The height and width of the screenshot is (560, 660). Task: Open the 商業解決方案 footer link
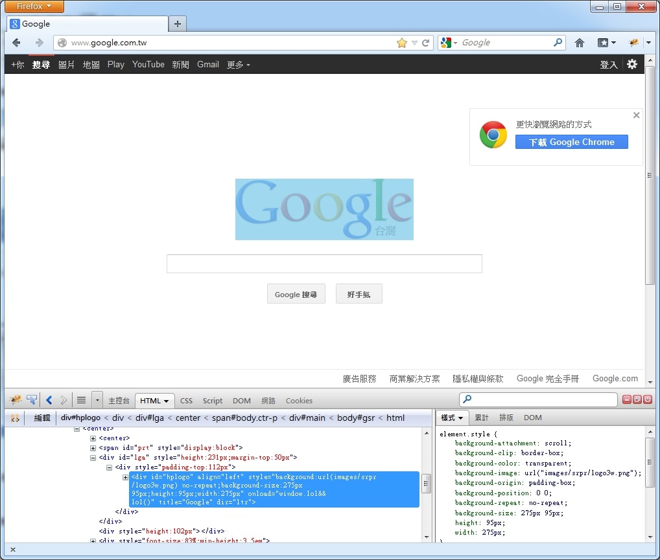414,379
